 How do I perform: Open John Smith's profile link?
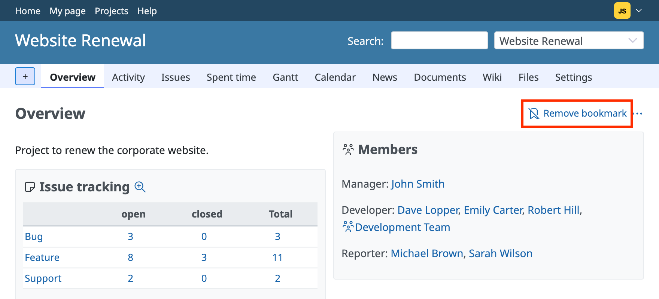(x=418, y=184)
